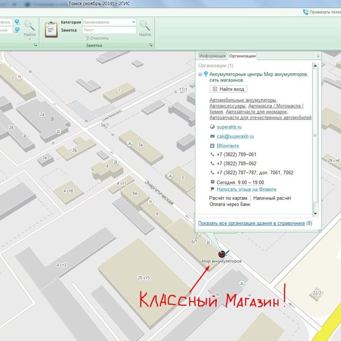
Task: Click the globe icon next to superakb.ru
Action: pos(212,127)
